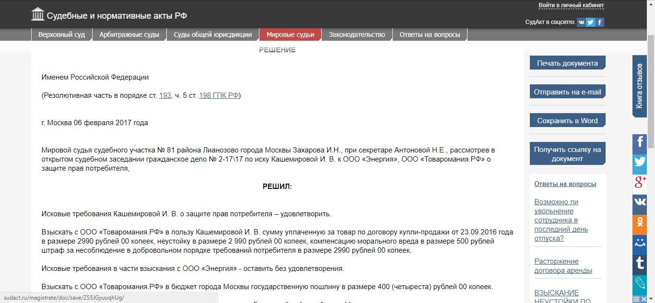The image size is (655, 303).
Task: Open the 198 ГПК РФ link
Action: point(219,95)
